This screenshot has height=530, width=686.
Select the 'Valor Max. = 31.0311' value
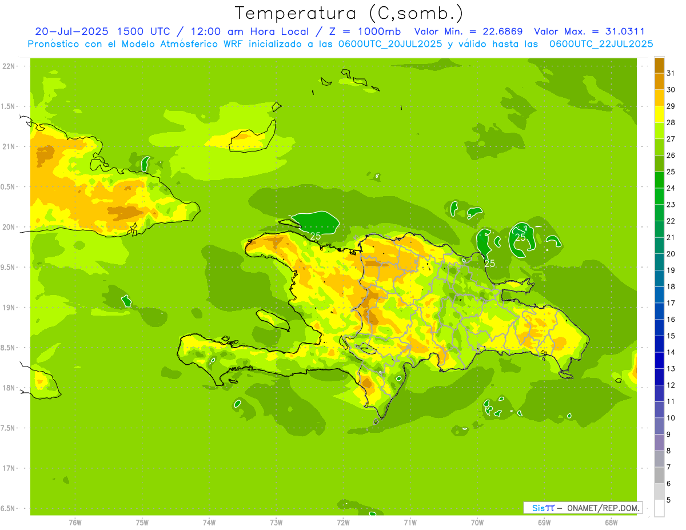point(589,31)
